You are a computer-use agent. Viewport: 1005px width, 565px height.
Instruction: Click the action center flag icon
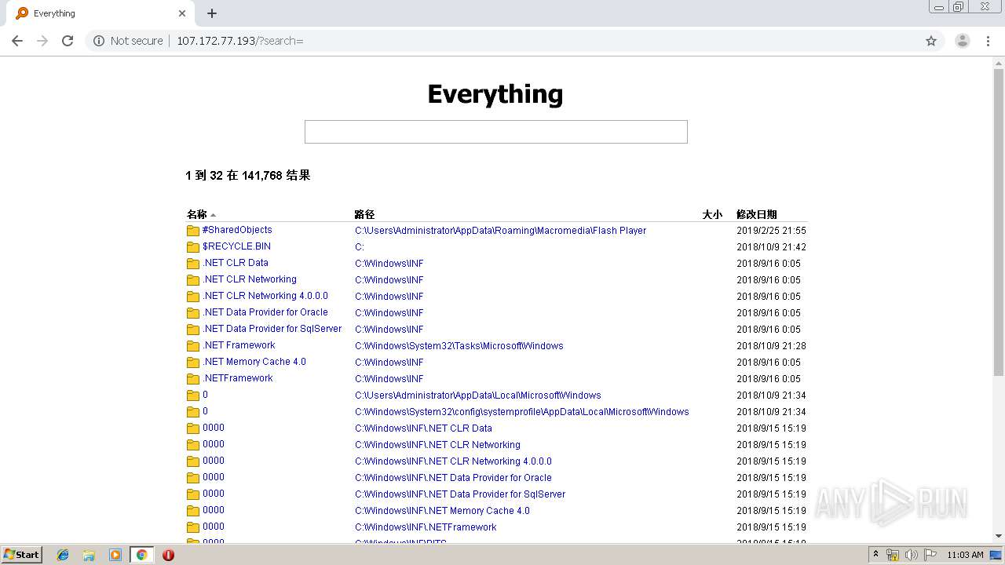tap(930, 555)
